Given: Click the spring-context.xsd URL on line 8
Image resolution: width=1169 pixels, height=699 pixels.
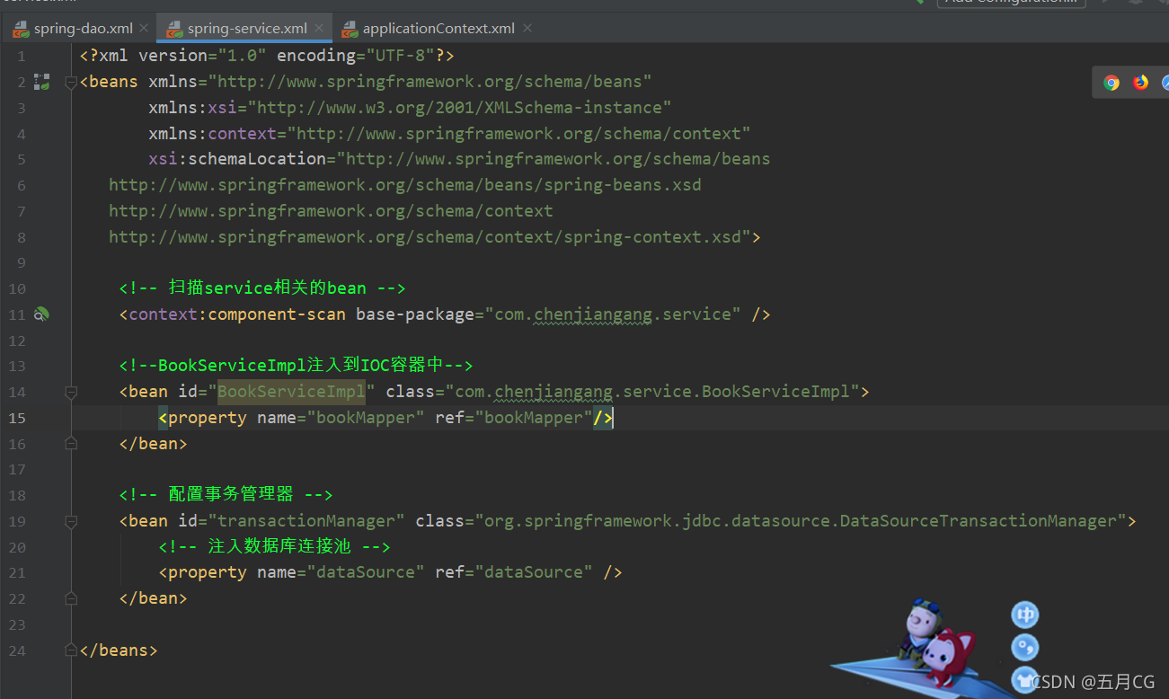Looking at the screenshot, I should (x=425, y=237).
